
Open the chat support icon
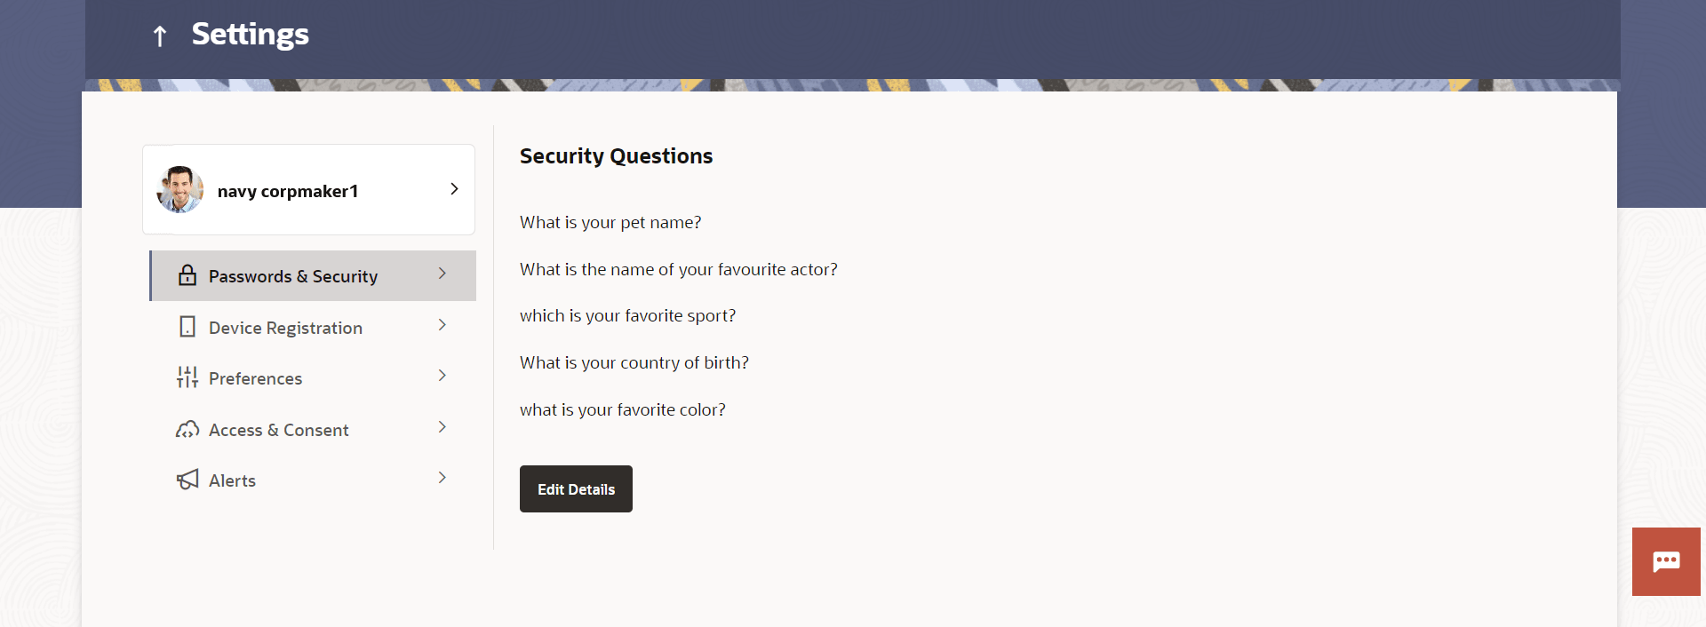[x=1666, y=561]
